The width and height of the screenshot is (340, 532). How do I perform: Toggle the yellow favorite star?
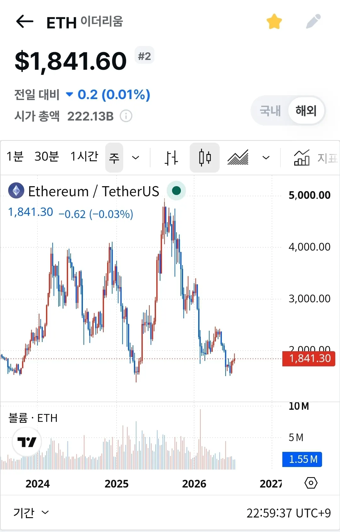[x=274, y=21]
